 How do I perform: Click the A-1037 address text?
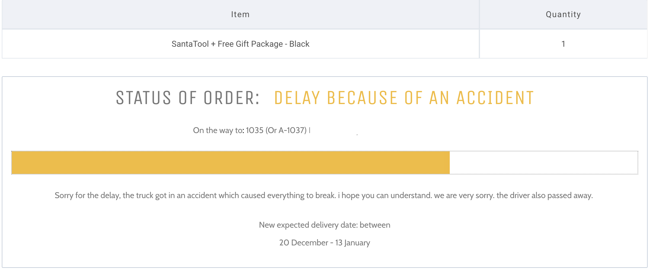(x=292, y=130)
